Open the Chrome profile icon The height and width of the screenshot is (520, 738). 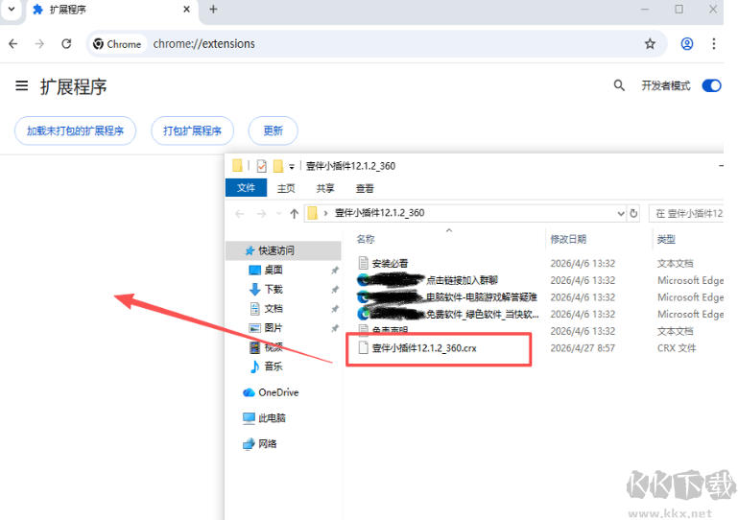(687, 44)
